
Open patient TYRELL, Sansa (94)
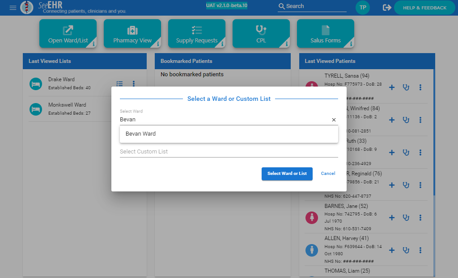347,76
